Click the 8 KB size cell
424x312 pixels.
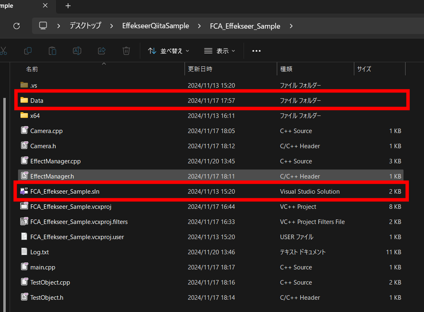[x=395, y=207]
